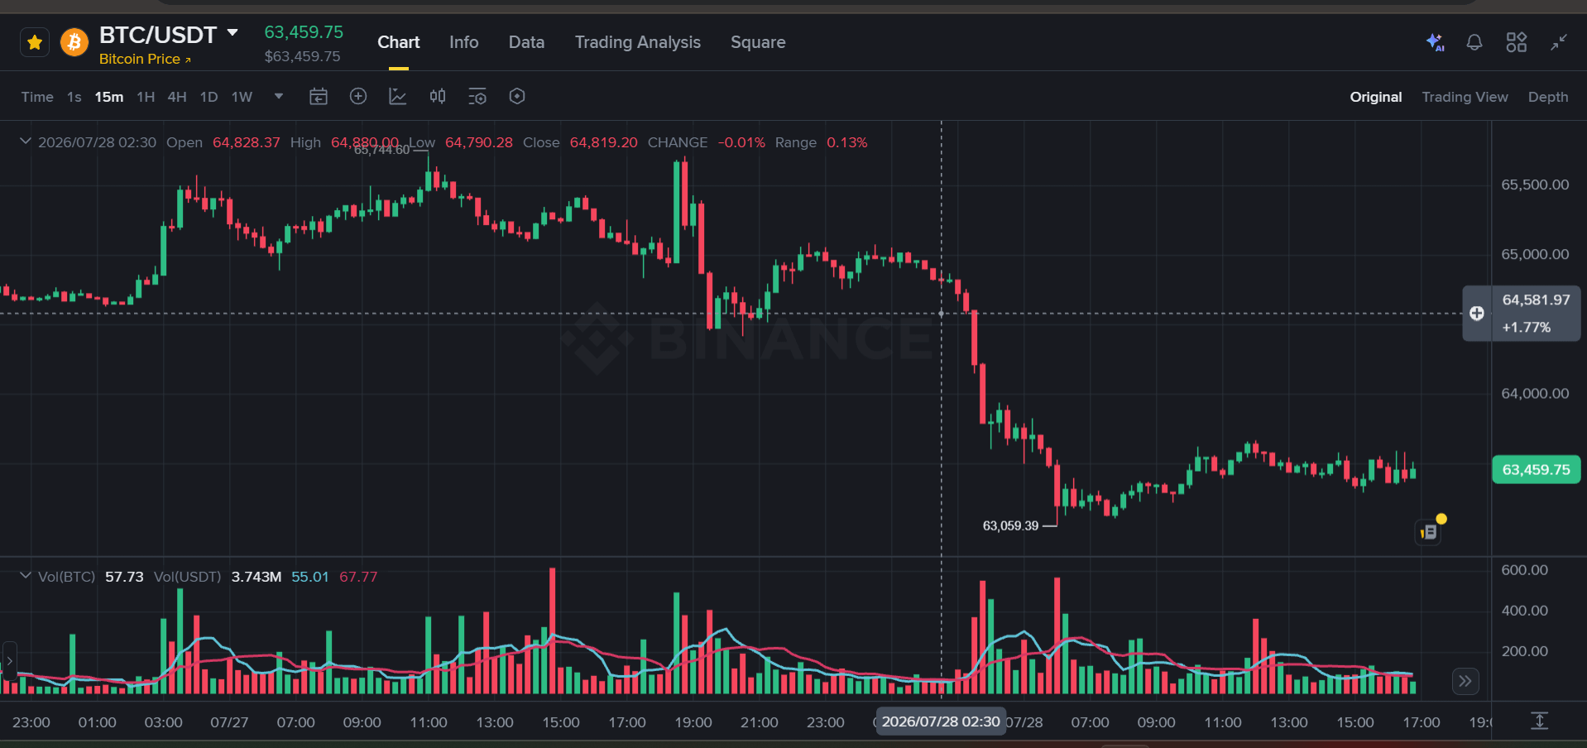This screenshot has width=1587, height=748.
Task: Click the 65,500.00 price axis label
Action: tap(1535, 185)
